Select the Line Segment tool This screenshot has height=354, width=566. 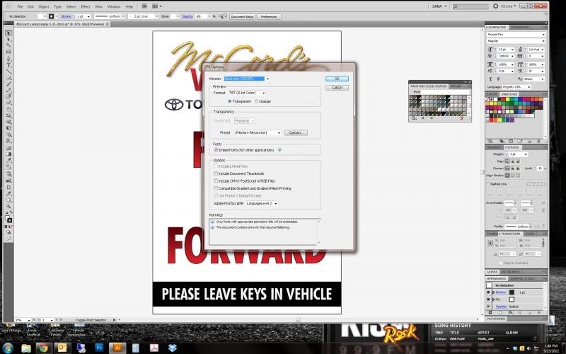8,72
